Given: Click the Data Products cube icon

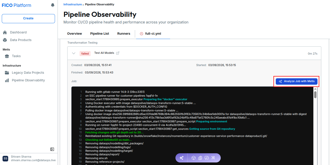Looking at the screenshot, I should (5, 40).
